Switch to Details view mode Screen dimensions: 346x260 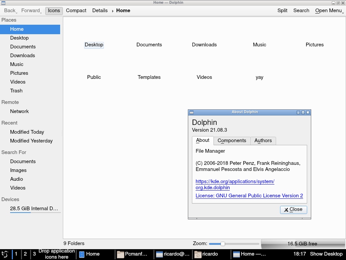click(x=100, y=10)
